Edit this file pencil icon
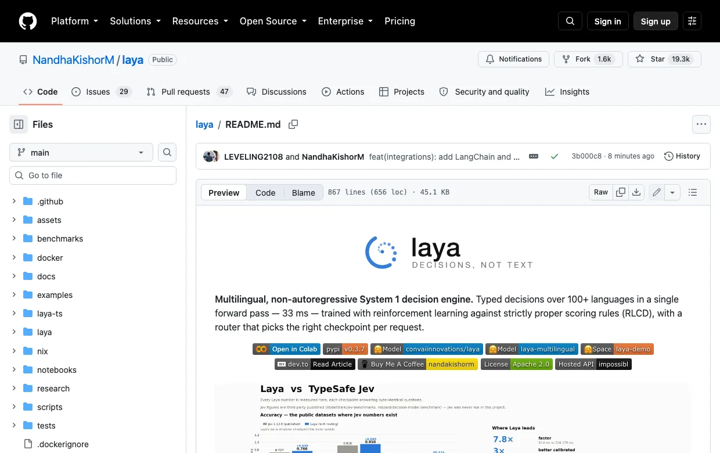 point(657,192)
